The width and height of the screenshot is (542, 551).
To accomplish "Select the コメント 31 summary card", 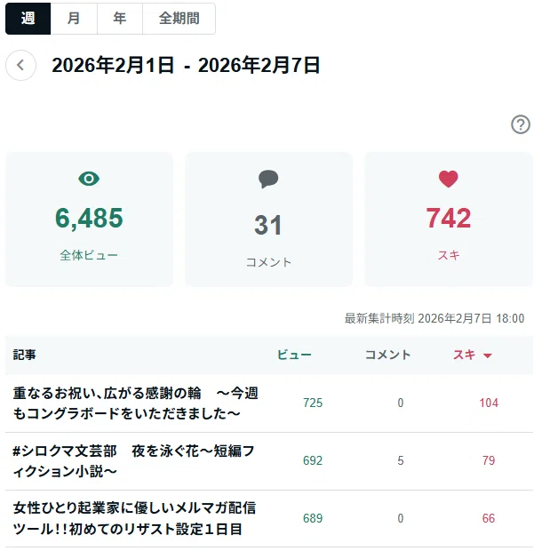I will (x=268, y=220).
